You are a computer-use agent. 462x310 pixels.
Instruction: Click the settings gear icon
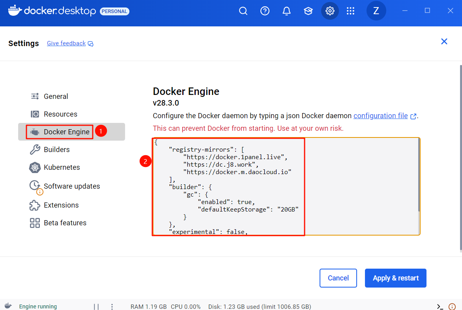tap(330, 11)
